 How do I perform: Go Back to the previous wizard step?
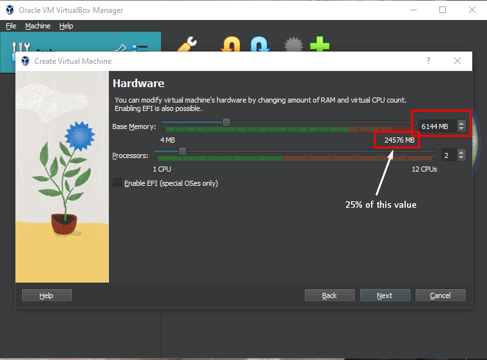pyautogui.click(x=329, y=295)
